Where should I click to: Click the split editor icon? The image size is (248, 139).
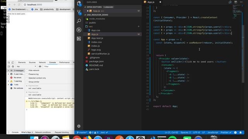pyautogui.click(x=236, y=2)
